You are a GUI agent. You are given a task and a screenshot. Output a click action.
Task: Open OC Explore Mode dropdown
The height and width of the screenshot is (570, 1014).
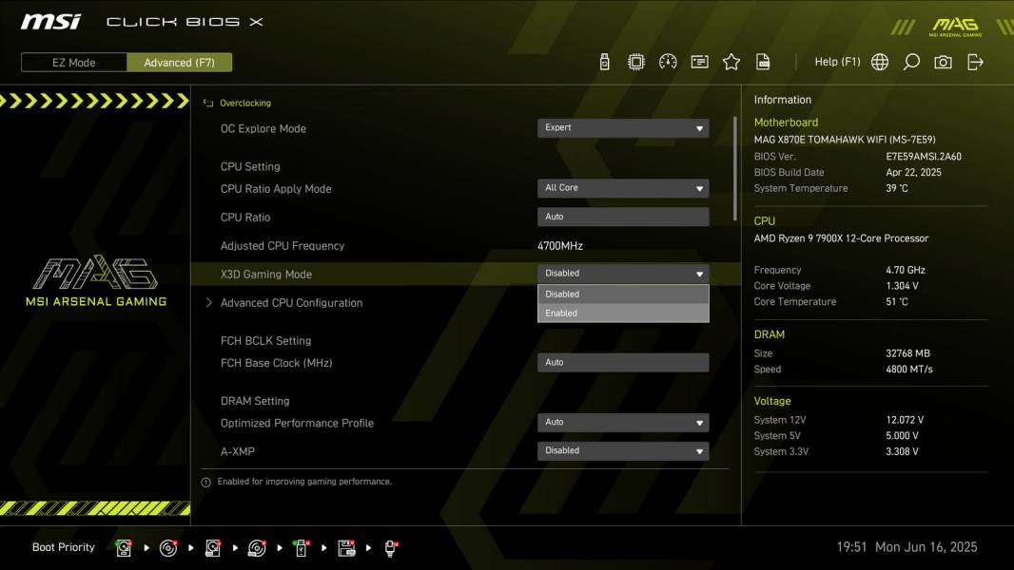[623, 128]
